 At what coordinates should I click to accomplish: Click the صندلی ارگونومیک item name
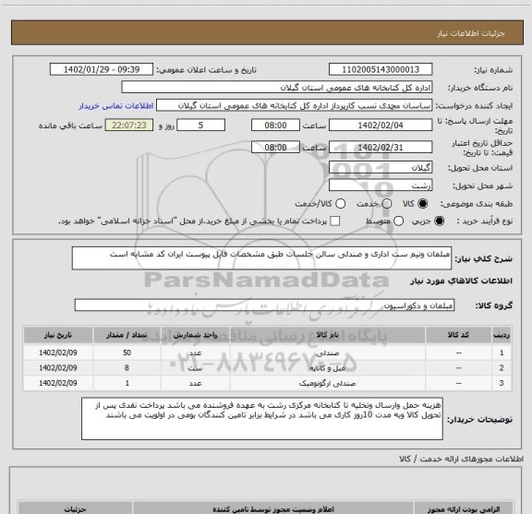(328, 384)
